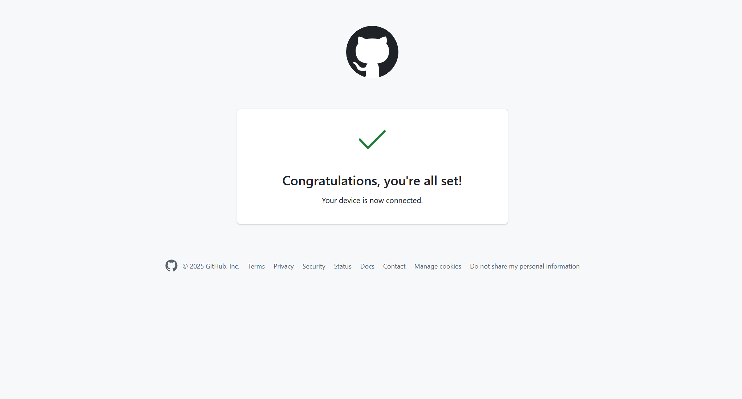Click Do not share my personal information
This screenshot has width=742, height=399.
[x=525, y=266]
